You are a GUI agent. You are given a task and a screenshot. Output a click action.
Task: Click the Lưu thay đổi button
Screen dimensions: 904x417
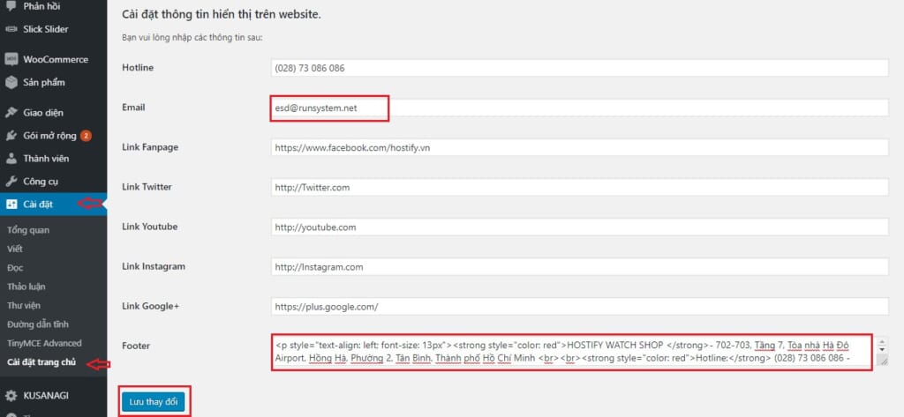154,402
